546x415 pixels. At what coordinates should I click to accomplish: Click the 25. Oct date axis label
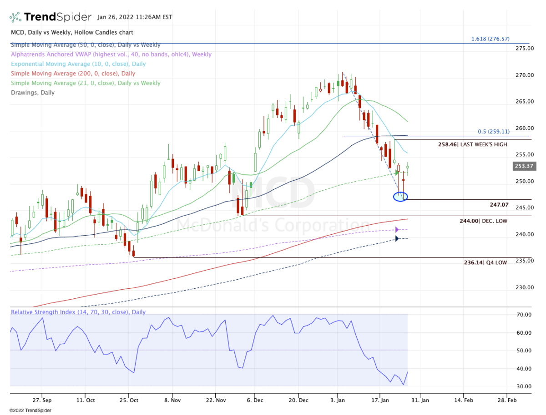coord(128,400)
